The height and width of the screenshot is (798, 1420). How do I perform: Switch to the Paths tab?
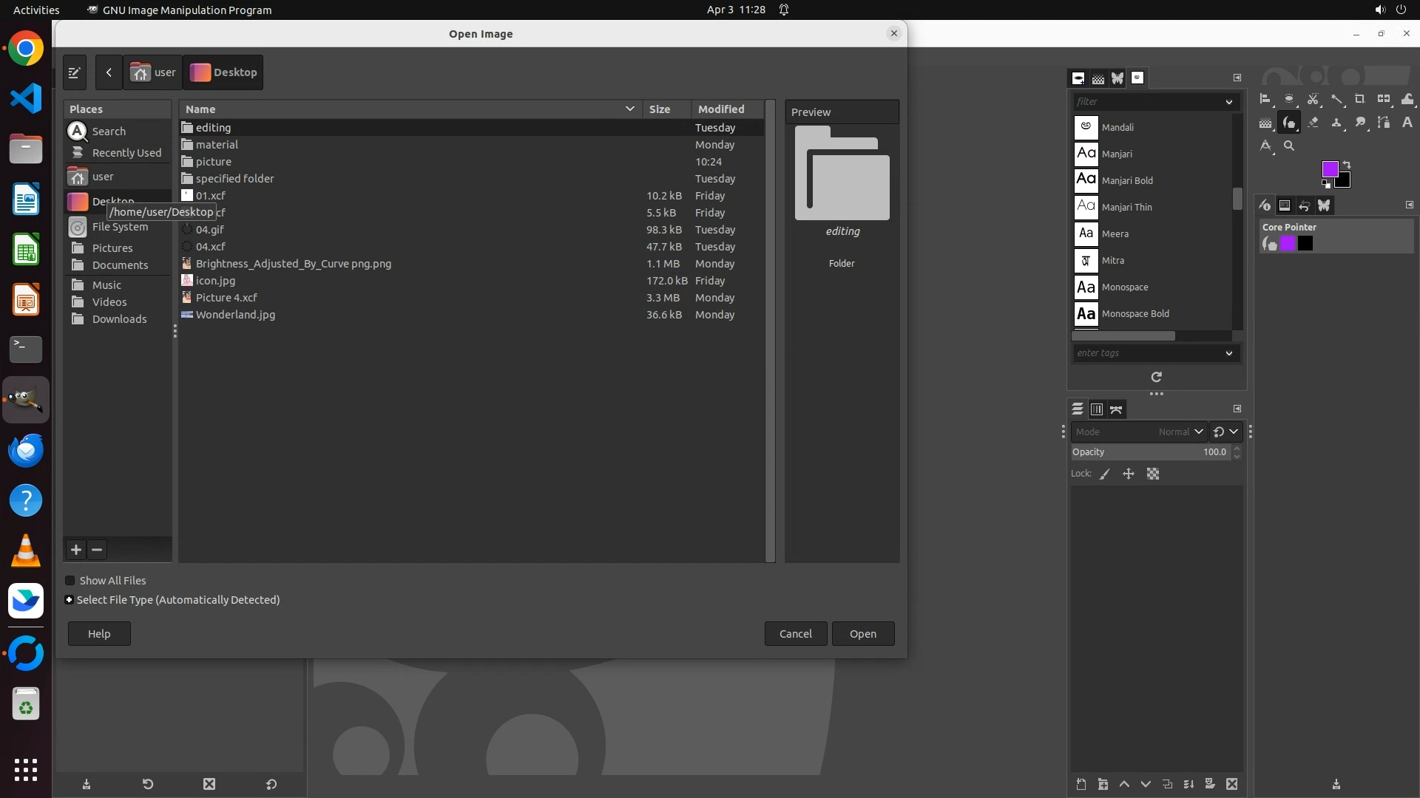(x=1116, y=409)
